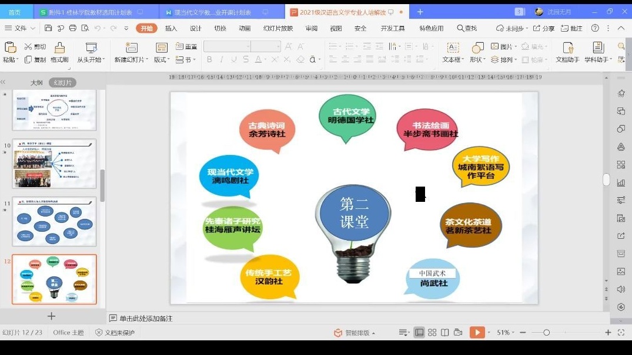Open the Document Assistant (文档助手) icon

(x=567, y=48)
